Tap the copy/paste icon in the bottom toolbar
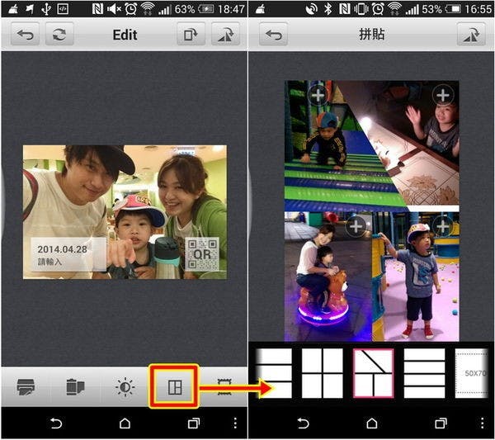 point(75,386)
